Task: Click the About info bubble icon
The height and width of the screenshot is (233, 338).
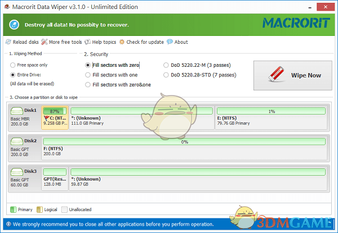Action: (170, 42)
